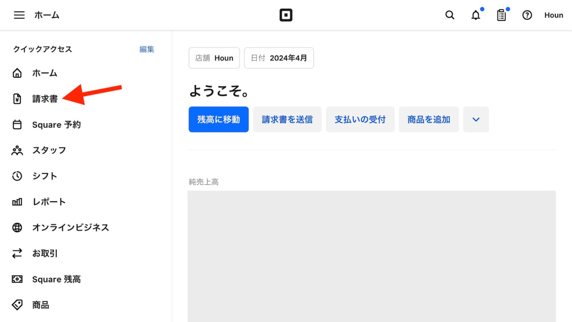Click the 残高に移動 blue button
Viewport: 572px width, 322px height.
pos(218,119)
